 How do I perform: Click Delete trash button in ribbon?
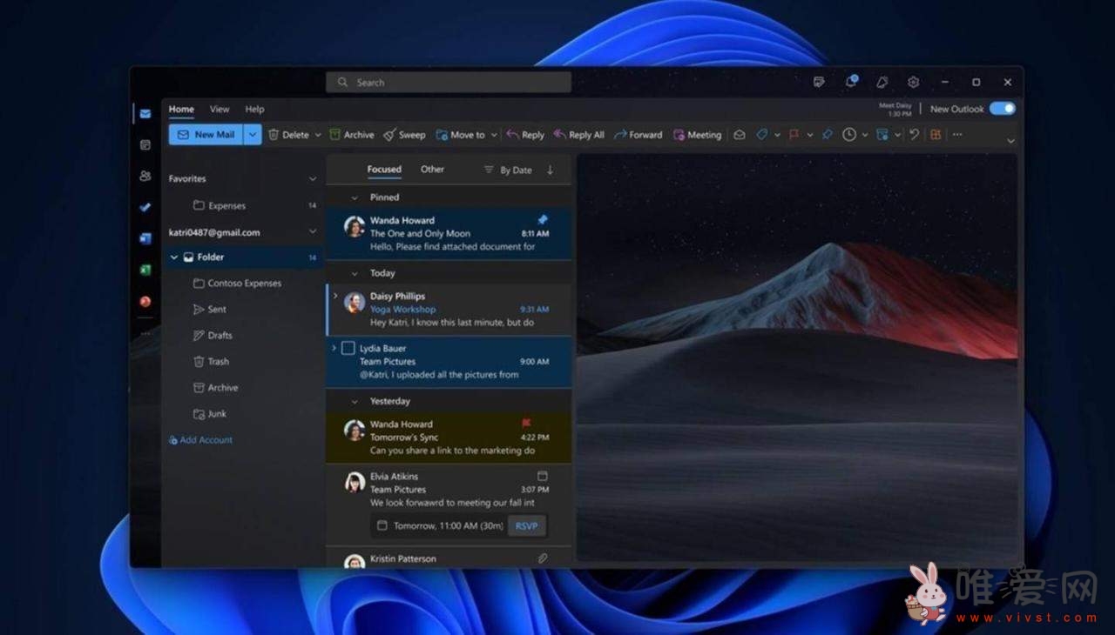coord(288,135)
